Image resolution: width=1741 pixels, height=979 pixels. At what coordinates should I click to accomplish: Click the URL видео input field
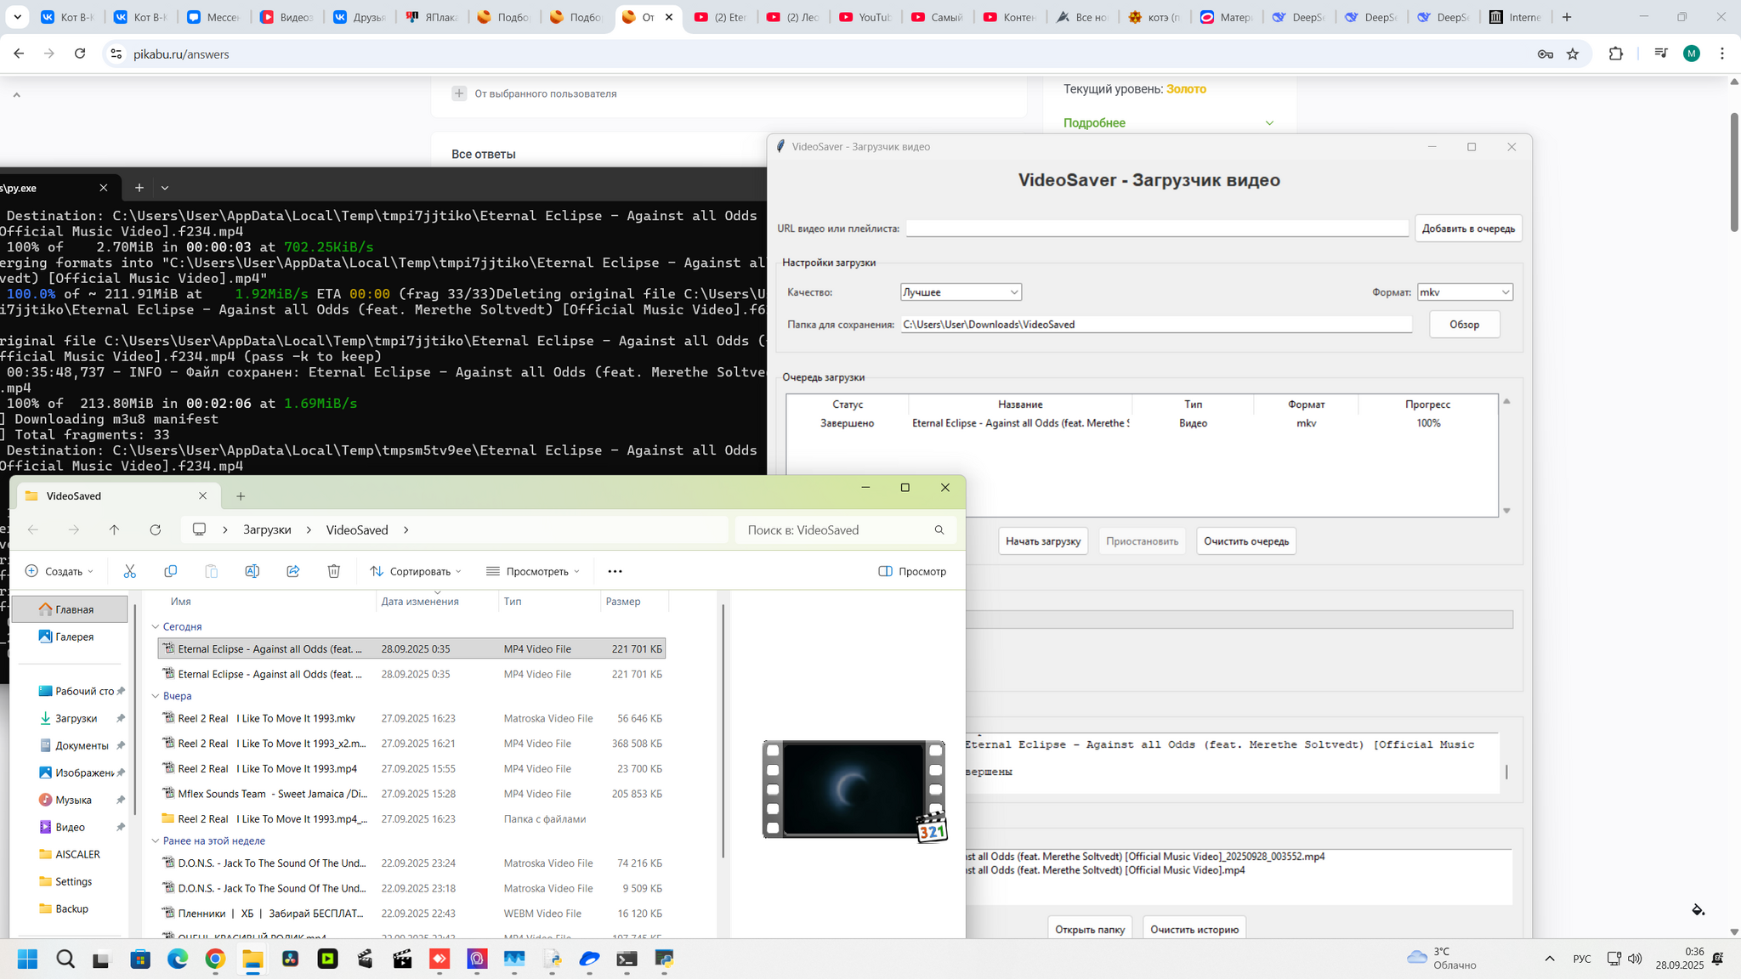1156,228
